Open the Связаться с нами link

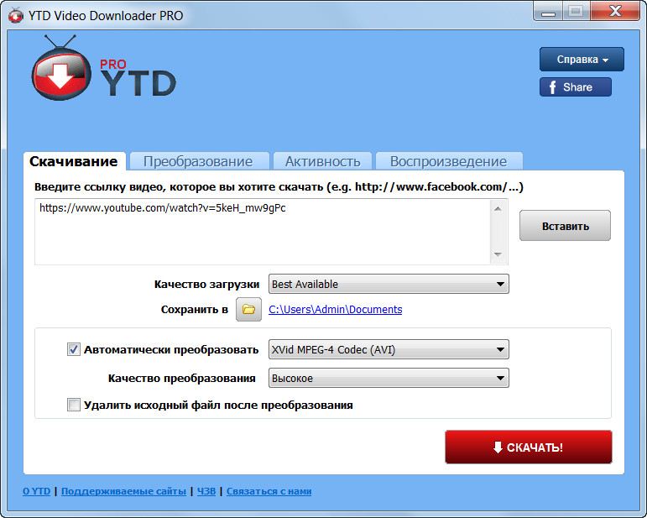[269, 491]
